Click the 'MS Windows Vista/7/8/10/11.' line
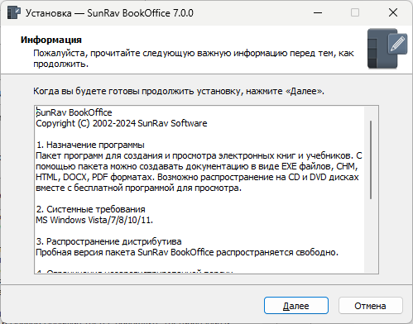 (94, 220)
